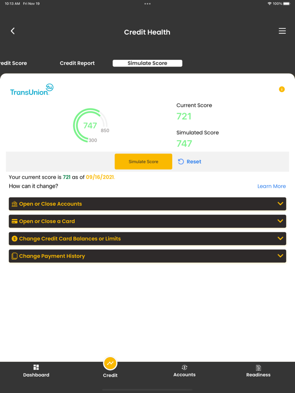Click the Current Score value 721
The width and height of the screenshot is (295, 393).
pos(184,116)
